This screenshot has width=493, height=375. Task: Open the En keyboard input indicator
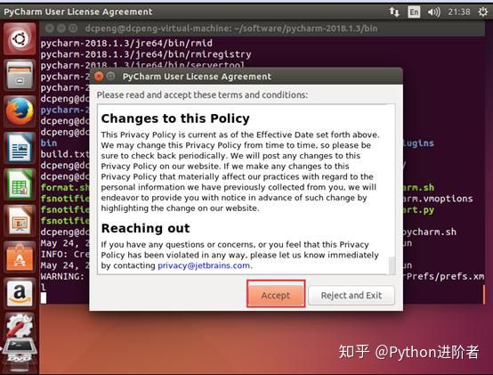[x=414, y=12]
